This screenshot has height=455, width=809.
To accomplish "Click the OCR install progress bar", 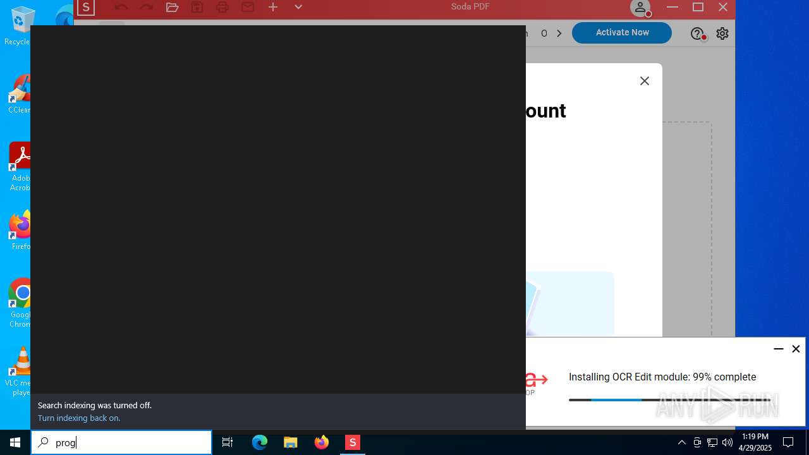I will coord(669,399).
